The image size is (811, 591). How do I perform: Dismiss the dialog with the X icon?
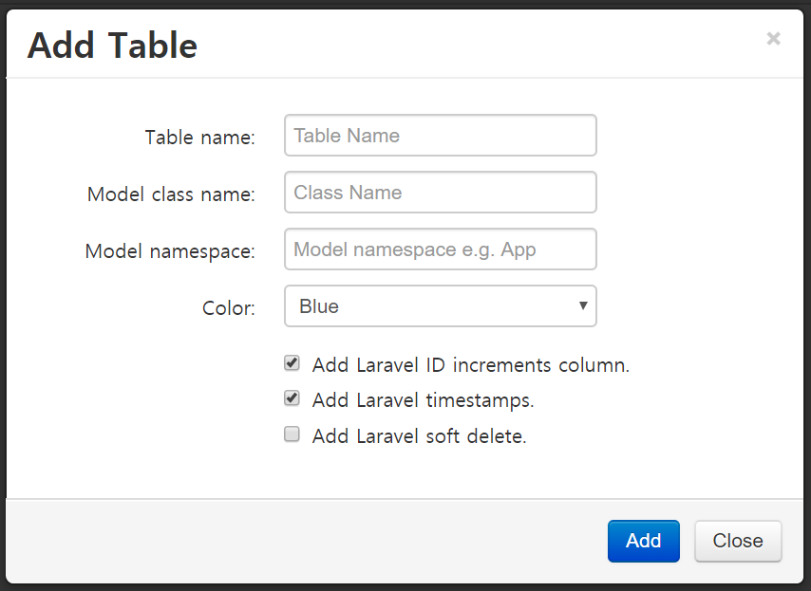click(x=773, y=39)
